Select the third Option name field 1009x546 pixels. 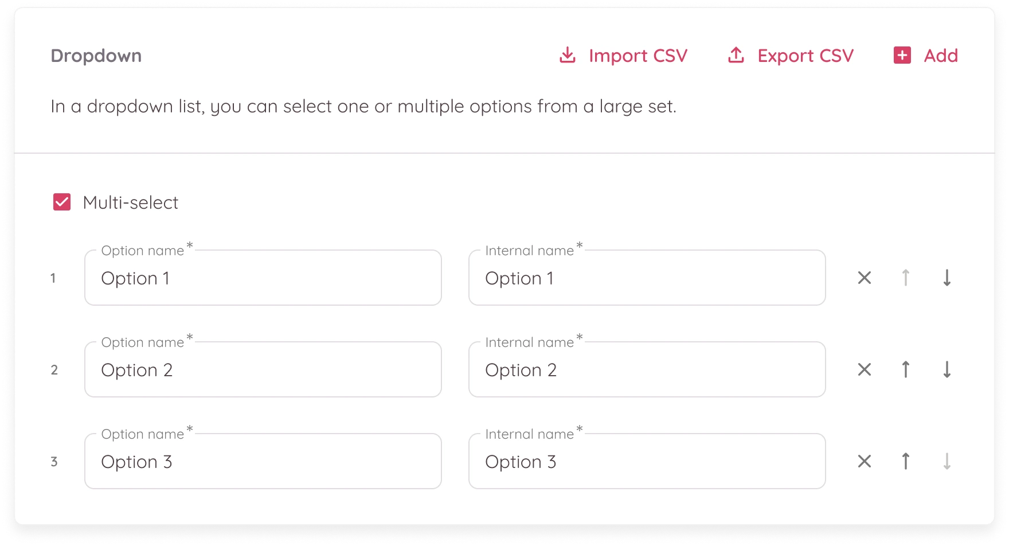(263, 462)
